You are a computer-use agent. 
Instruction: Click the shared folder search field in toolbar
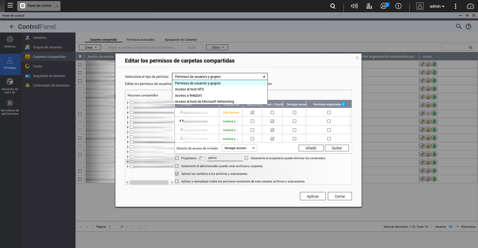[x=457, y=47]
